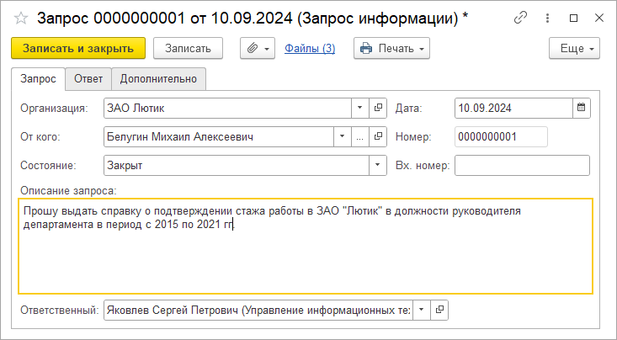The height and width of the screenshot is (340, 617).
Task: Click the copy link icon in title bar
Action: (x=521, y=18)
